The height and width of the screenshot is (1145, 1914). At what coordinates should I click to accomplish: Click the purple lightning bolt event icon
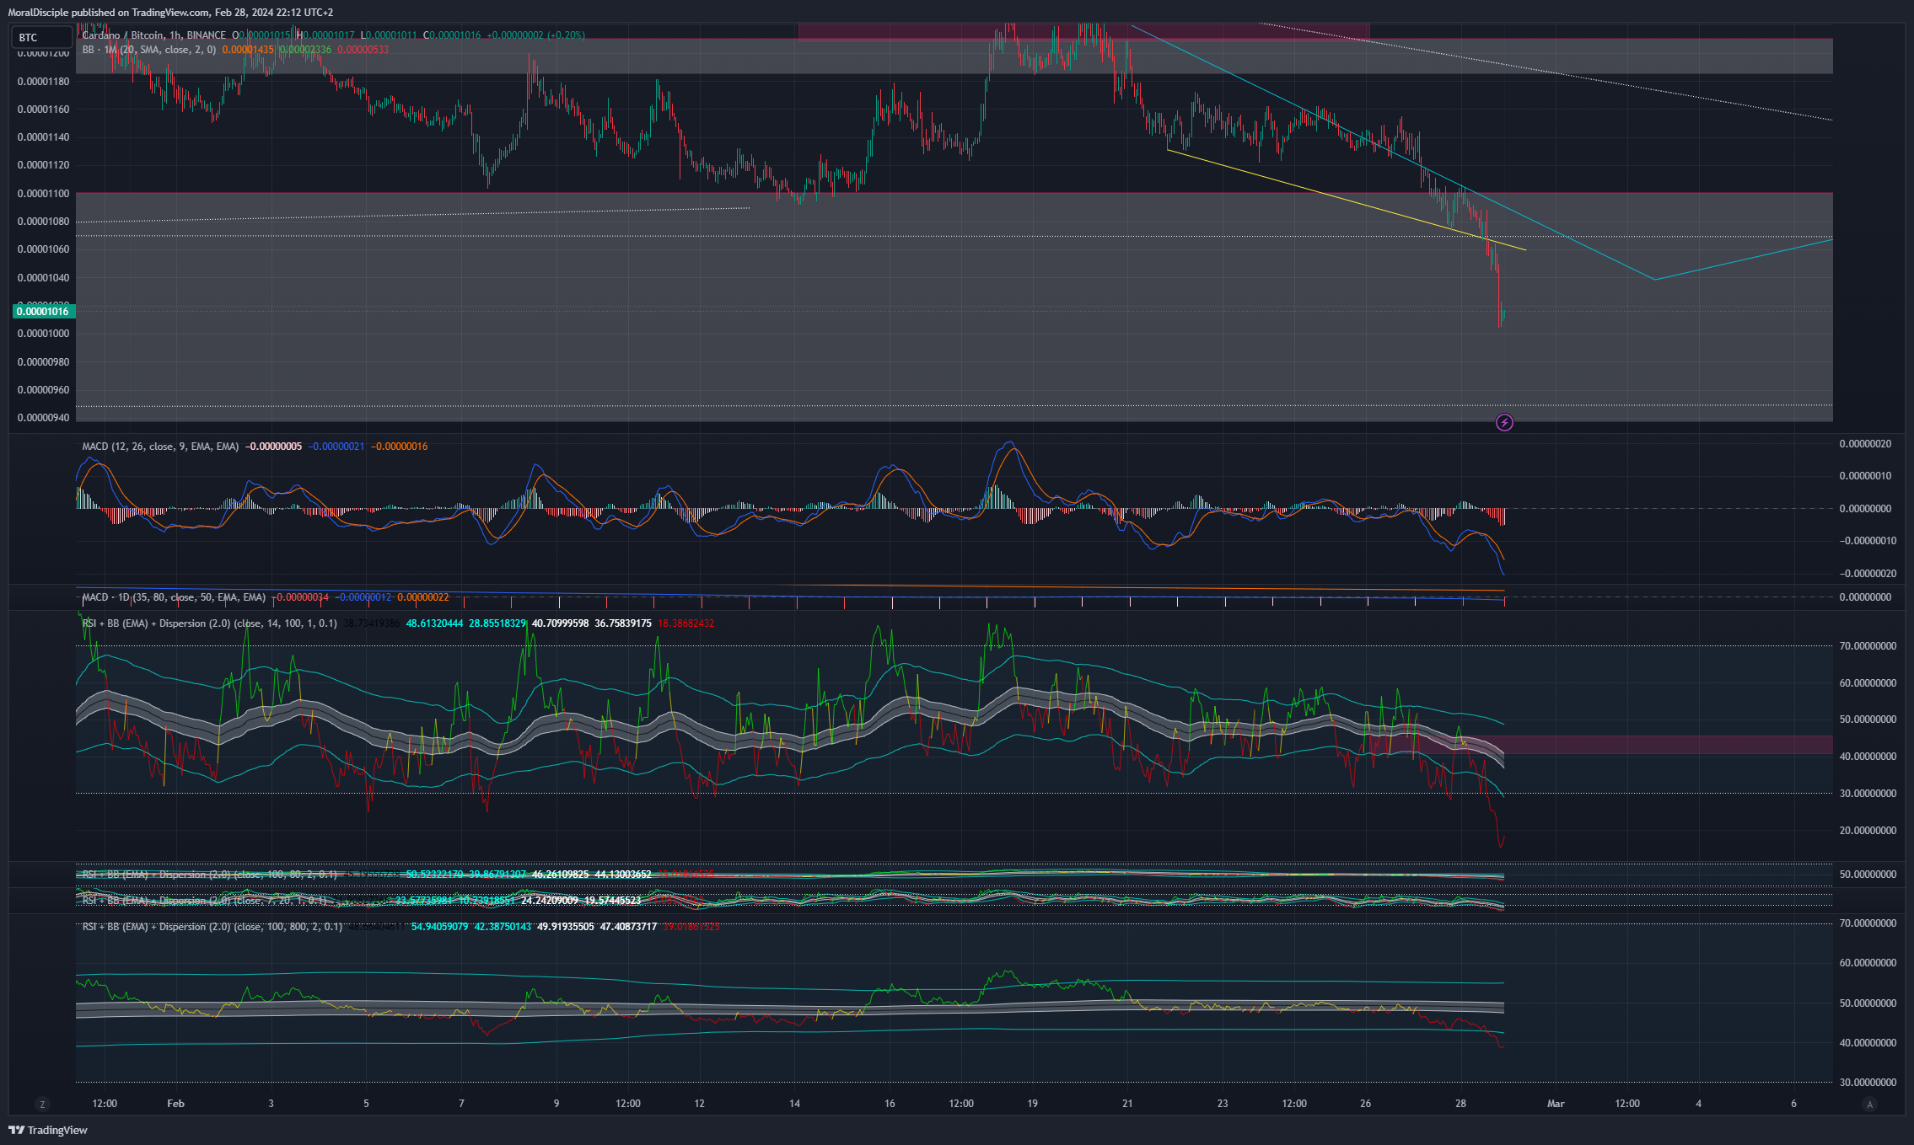click(1504, 423)
